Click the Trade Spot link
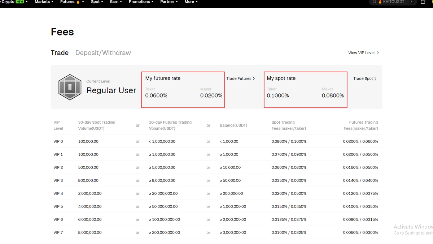The width and height of the screenshot is (433, 244). [363, 78]
